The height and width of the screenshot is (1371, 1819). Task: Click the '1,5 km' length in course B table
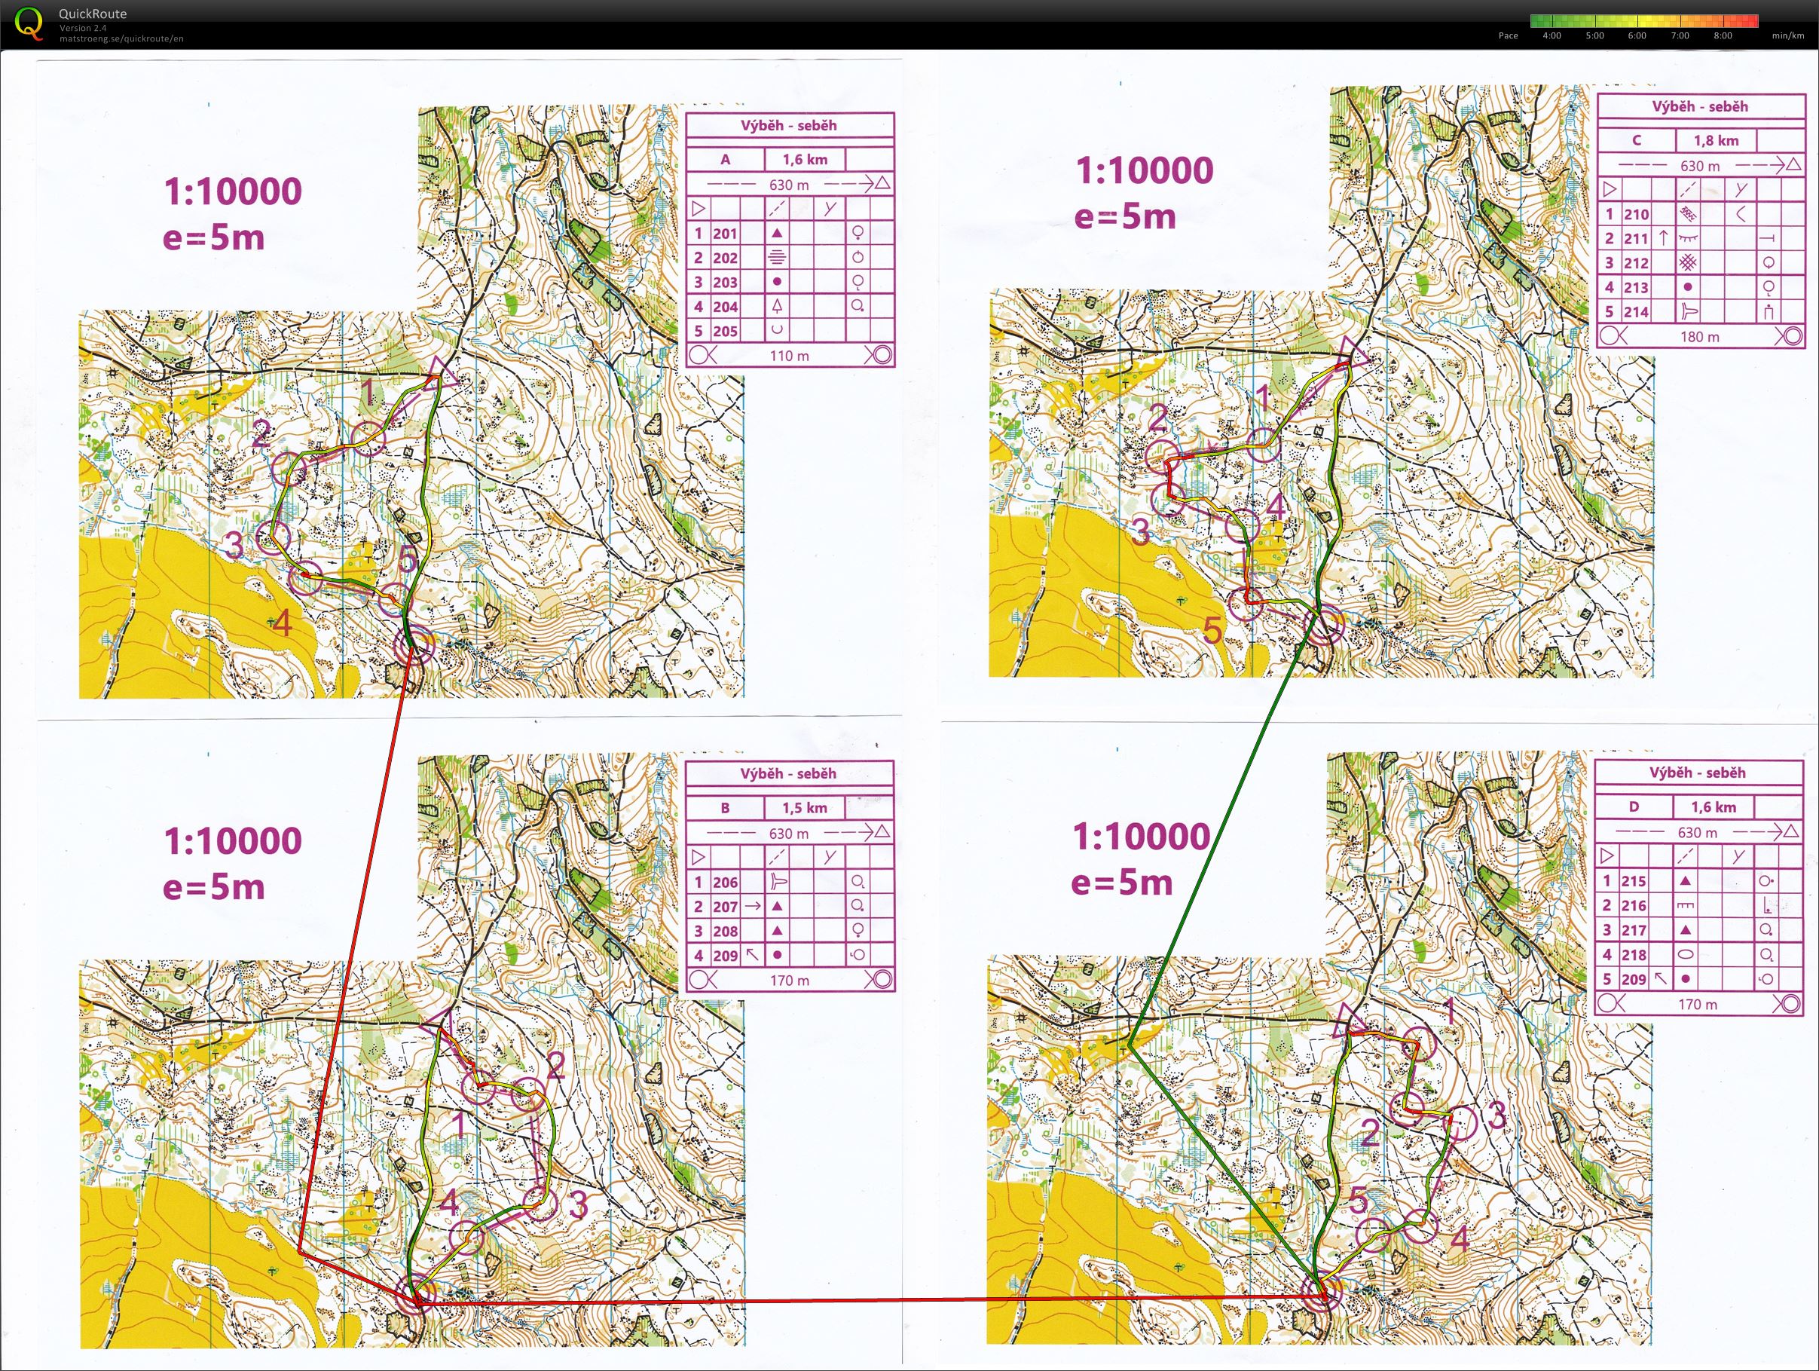tap(804, 809)
